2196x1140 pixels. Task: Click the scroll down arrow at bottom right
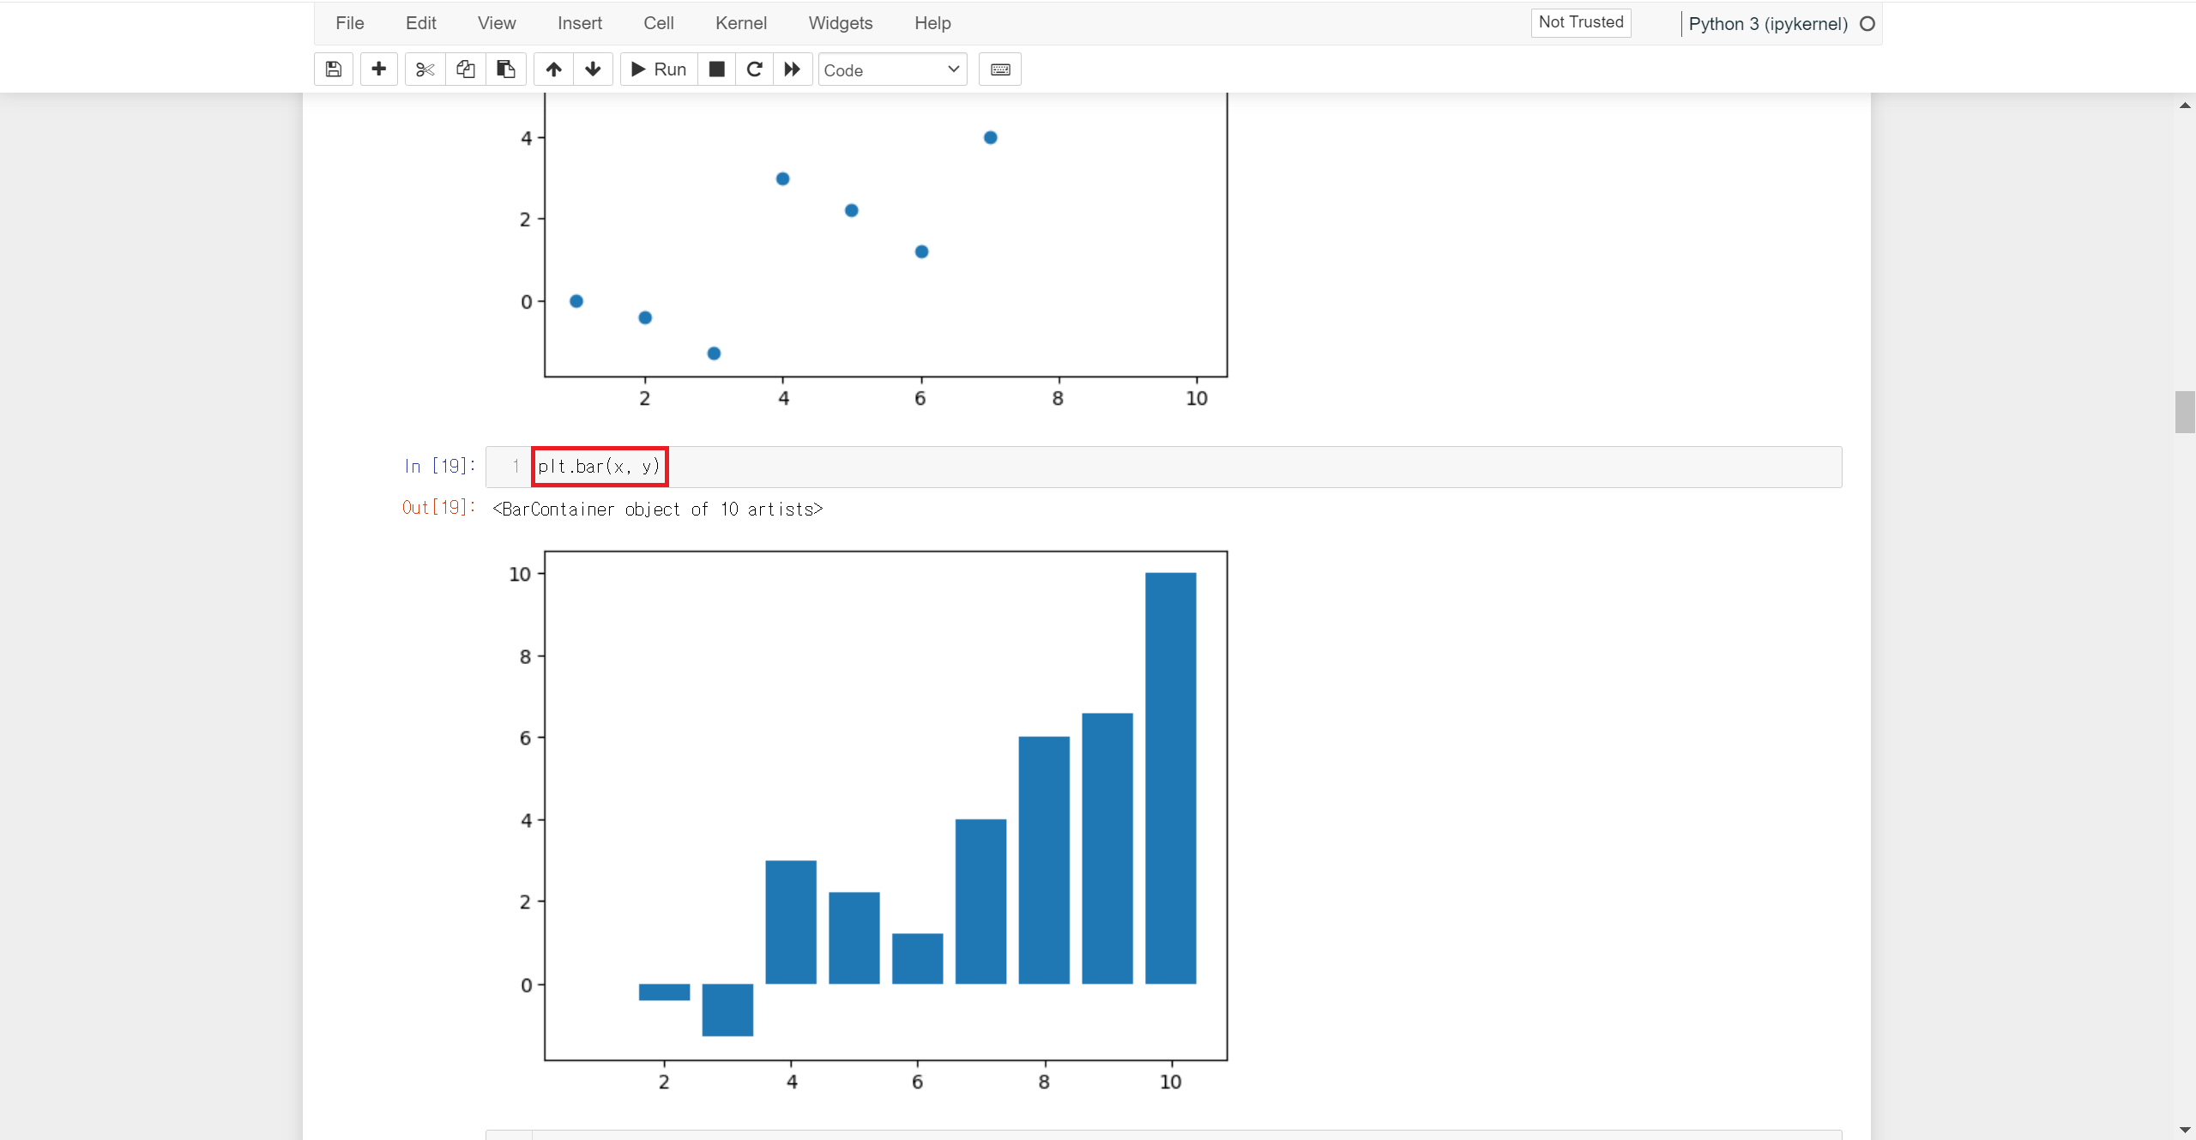coord(2184,1130)
